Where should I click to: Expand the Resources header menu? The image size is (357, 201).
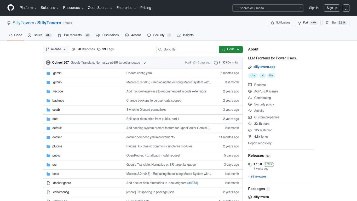pos(73,8)
